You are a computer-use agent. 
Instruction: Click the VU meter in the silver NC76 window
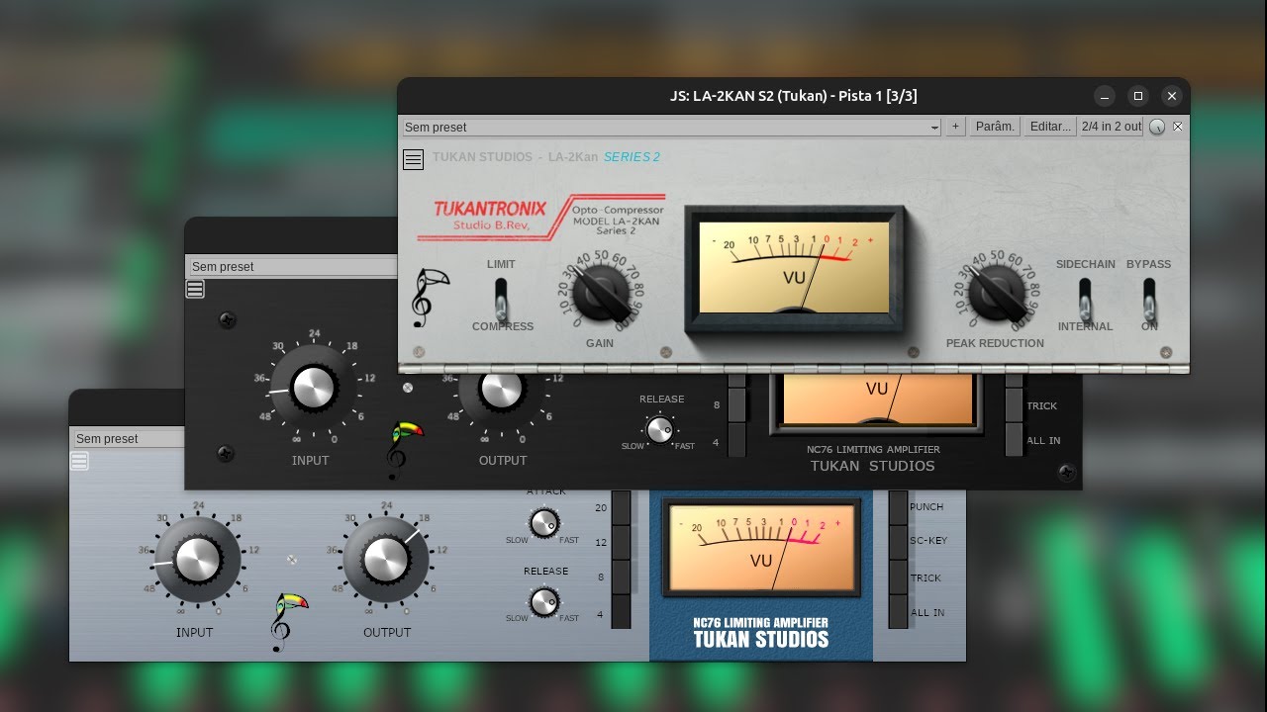pos(760,547)
